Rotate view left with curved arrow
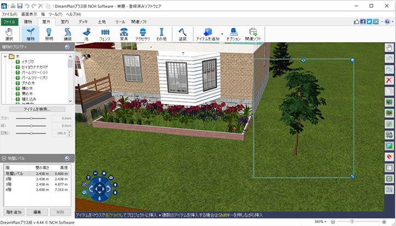 tap(91, 188)
